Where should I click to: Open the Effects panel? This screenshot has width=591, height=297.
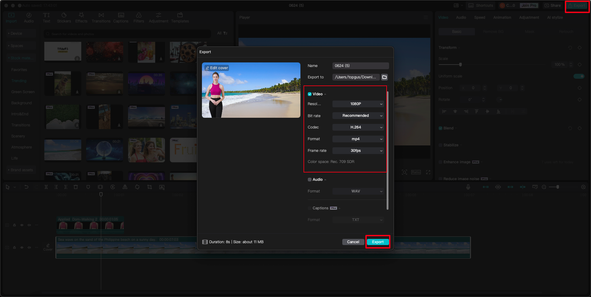coord(81,17)
